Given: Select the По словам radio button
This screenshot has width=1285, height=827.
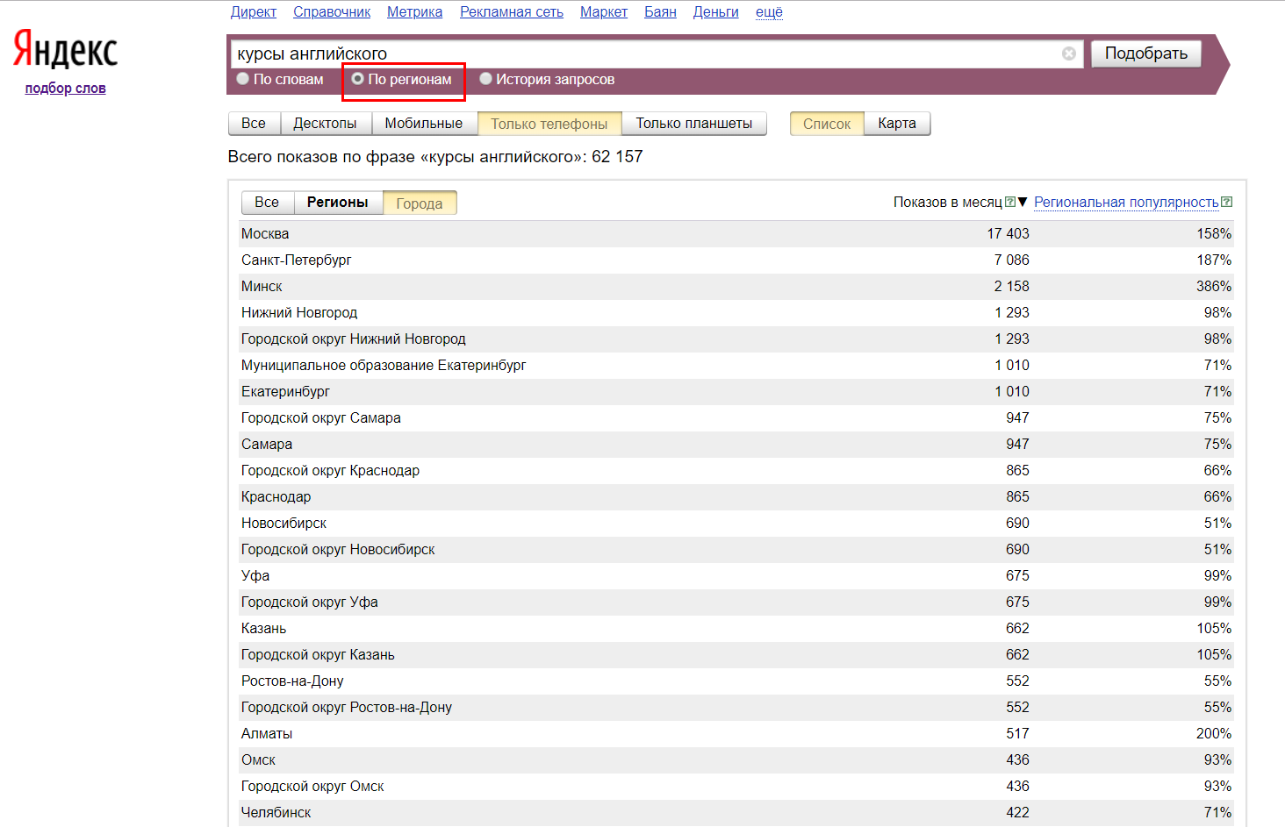Looking at the screenshot, I should point(243,79).
